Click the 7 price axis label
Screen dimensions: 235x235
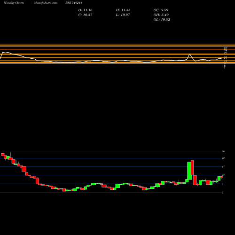pyautogui.click(x=223, y=184)
